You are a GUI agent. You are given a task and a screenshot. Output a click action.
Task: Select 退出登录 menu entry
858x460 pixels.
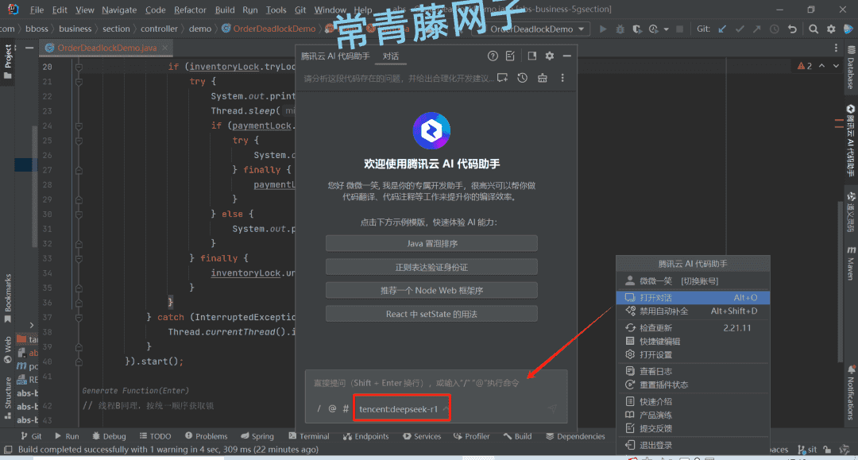pyautogui.click(x=693, y=445)
